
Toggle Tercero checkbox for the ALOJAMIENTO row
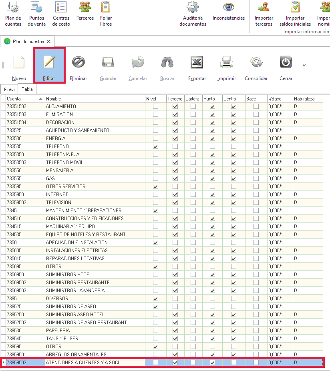(x=175, y=106)
